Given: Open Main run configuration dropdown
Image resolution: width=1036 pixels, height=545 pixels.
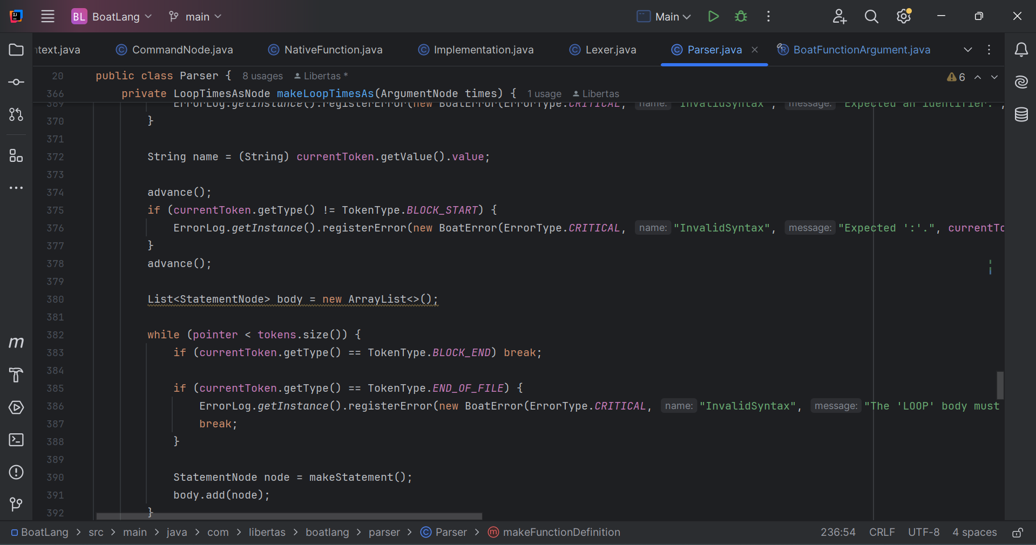Looking at the screenshot, I should [x=664, y=17].
